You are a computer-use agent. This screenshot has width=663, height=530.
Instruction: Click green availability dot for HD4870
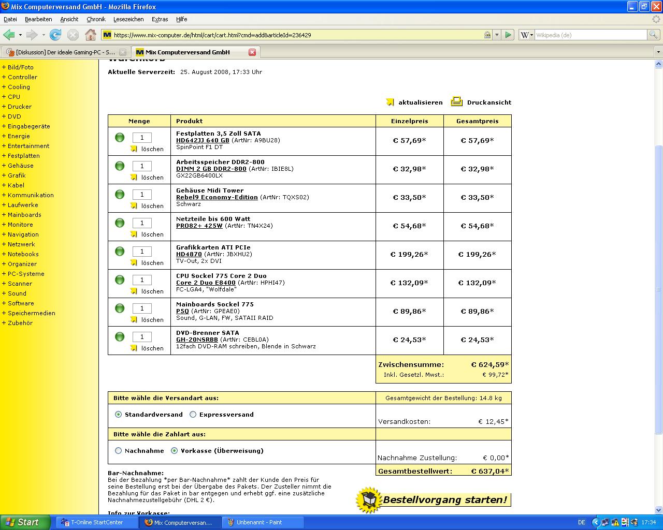pyautogui.click(x=120, y=251)
